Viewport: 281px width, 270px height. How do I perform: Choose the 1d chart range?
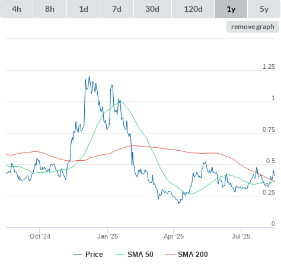pyautogui.click(x=84, y=9)
